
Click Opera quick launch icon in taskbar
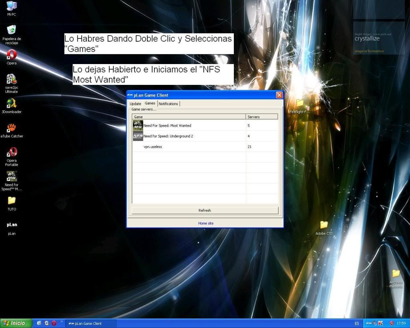[54, 323]
